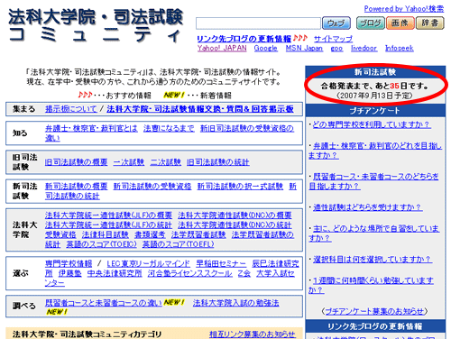Screen dimensions: 451x339
Task: Open LEC東京リーガルマインド link
Action: click(x=149, y=264)
